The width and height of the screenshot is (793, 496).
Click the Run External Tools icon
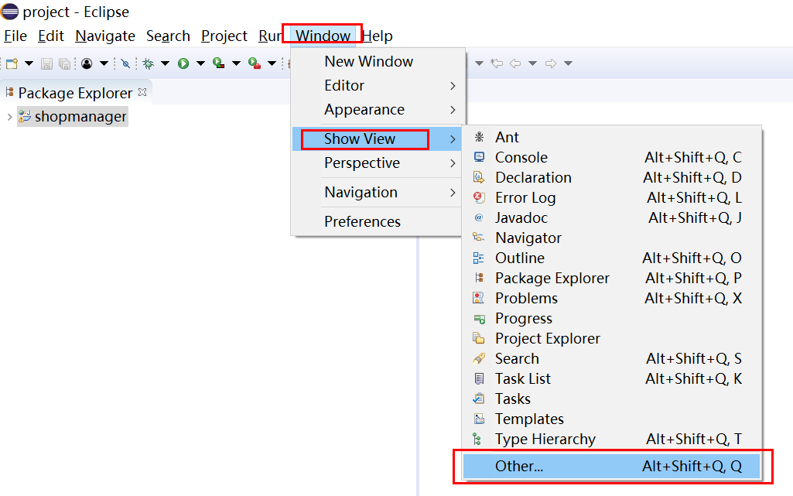coord(255,63)
